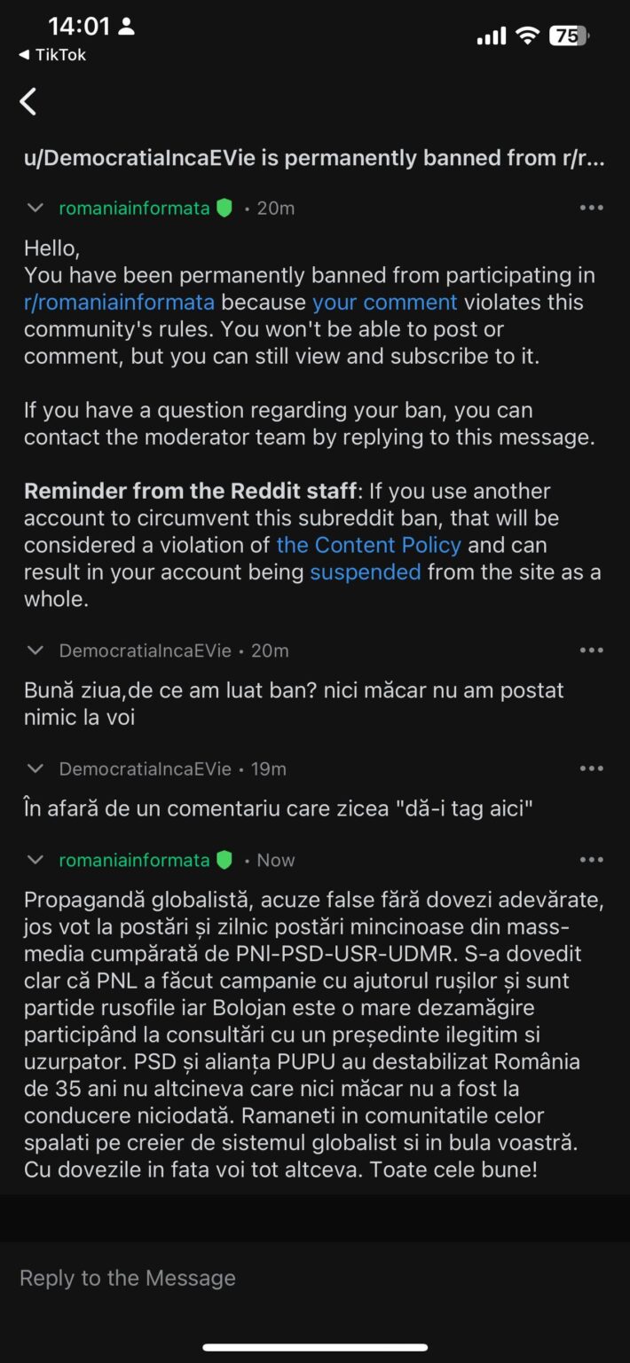Collapse the first romaniainformata message
Screen dimensions: 630x1363
(35, 209)
